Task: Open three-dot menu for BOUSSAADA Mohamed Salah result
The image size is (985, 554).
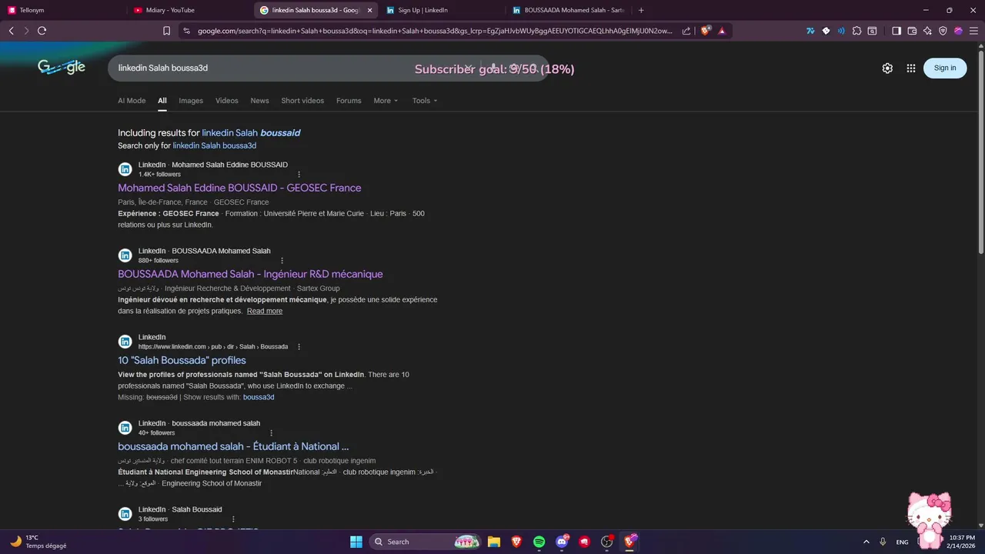Action: [282, 260]
